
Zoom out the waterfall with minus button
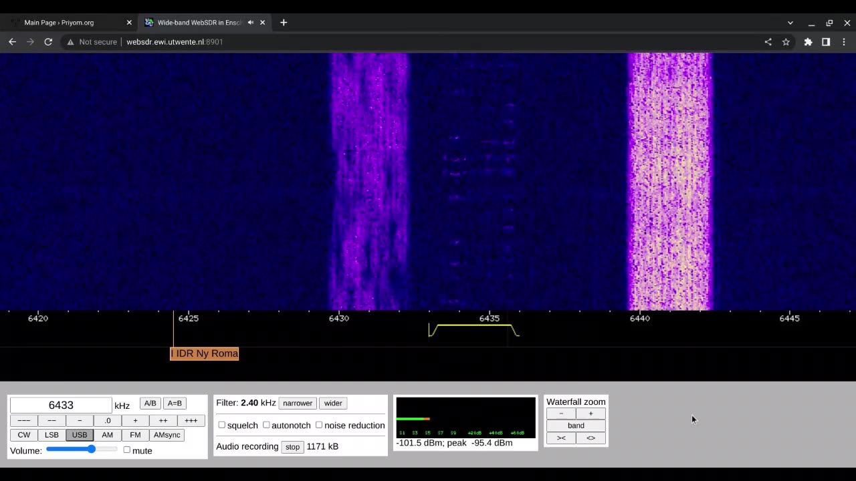(561, 414)
